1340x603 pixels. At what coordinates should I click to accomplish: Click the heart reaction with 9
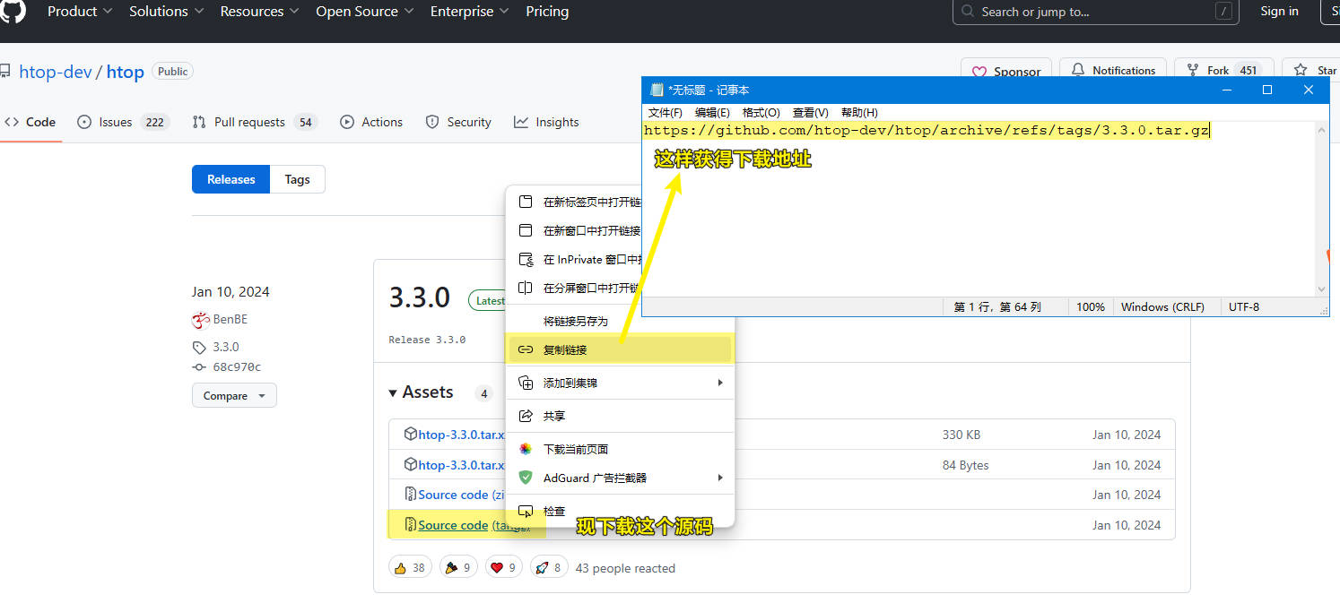[504, 567]
